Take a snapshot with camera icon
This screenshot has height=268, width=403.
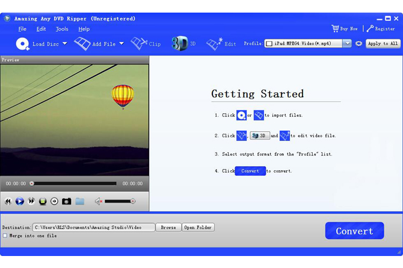point(66,201)
